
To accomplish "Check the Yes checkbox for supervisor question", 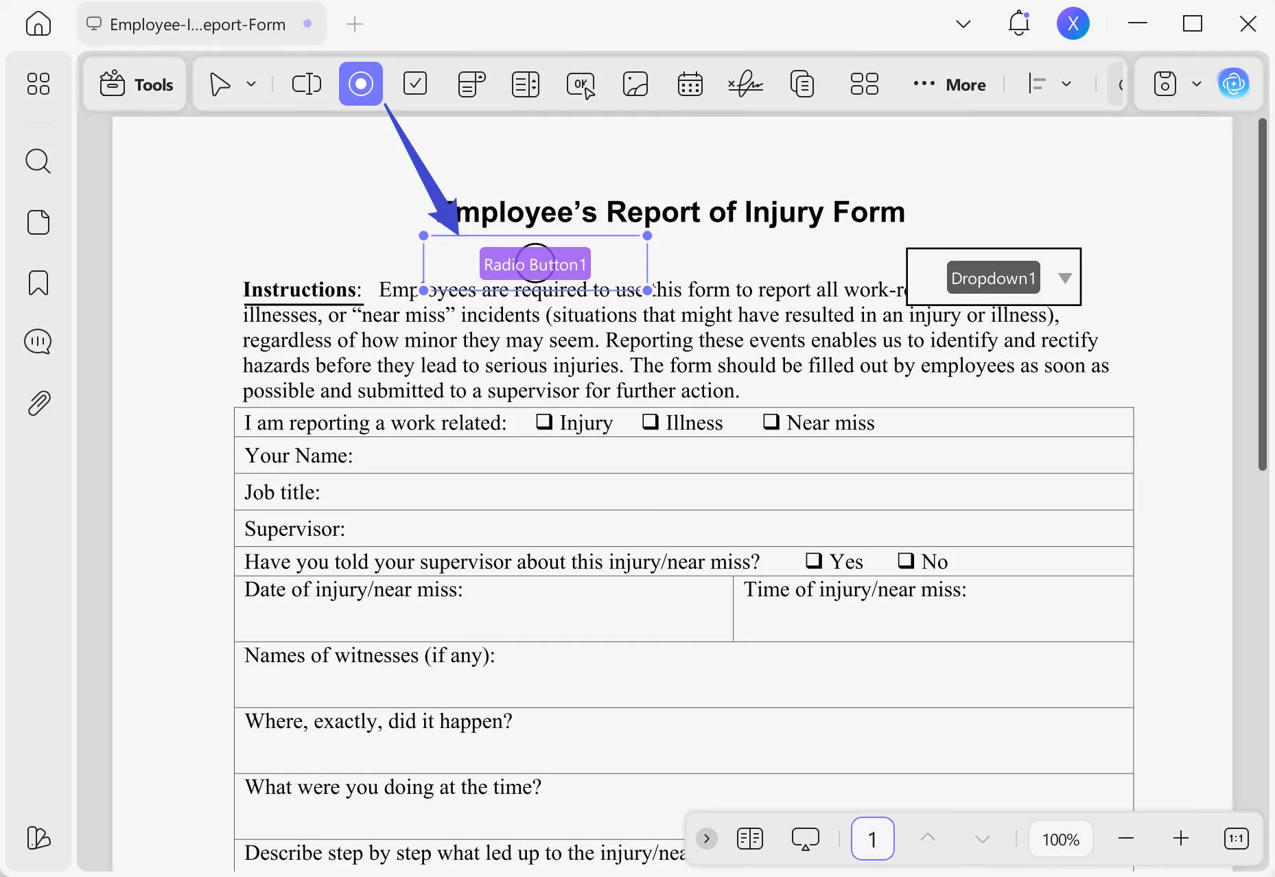I will pos(814,561).
